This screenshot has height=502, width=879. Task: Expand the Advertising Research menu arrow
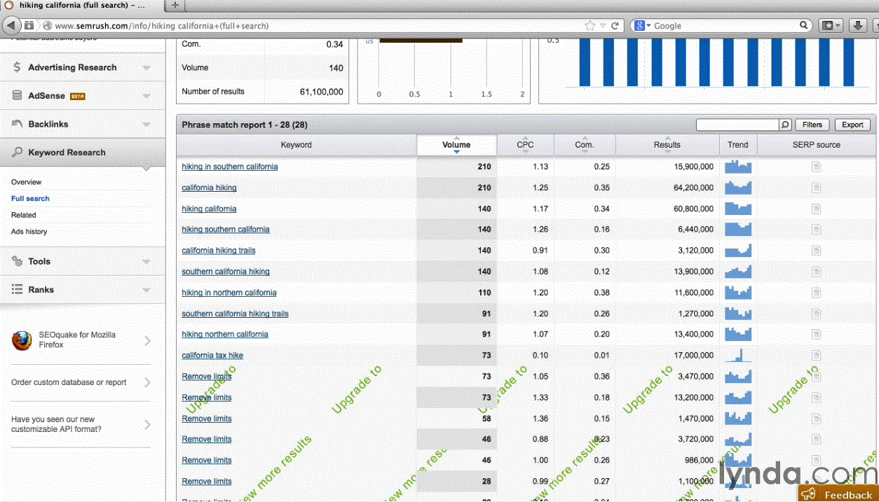point(146,68)
